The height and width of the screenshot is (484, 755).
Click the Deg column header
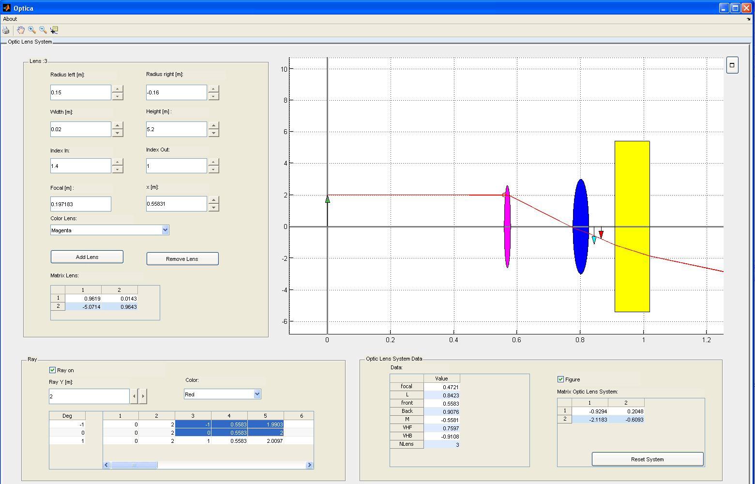pos(67,416)
